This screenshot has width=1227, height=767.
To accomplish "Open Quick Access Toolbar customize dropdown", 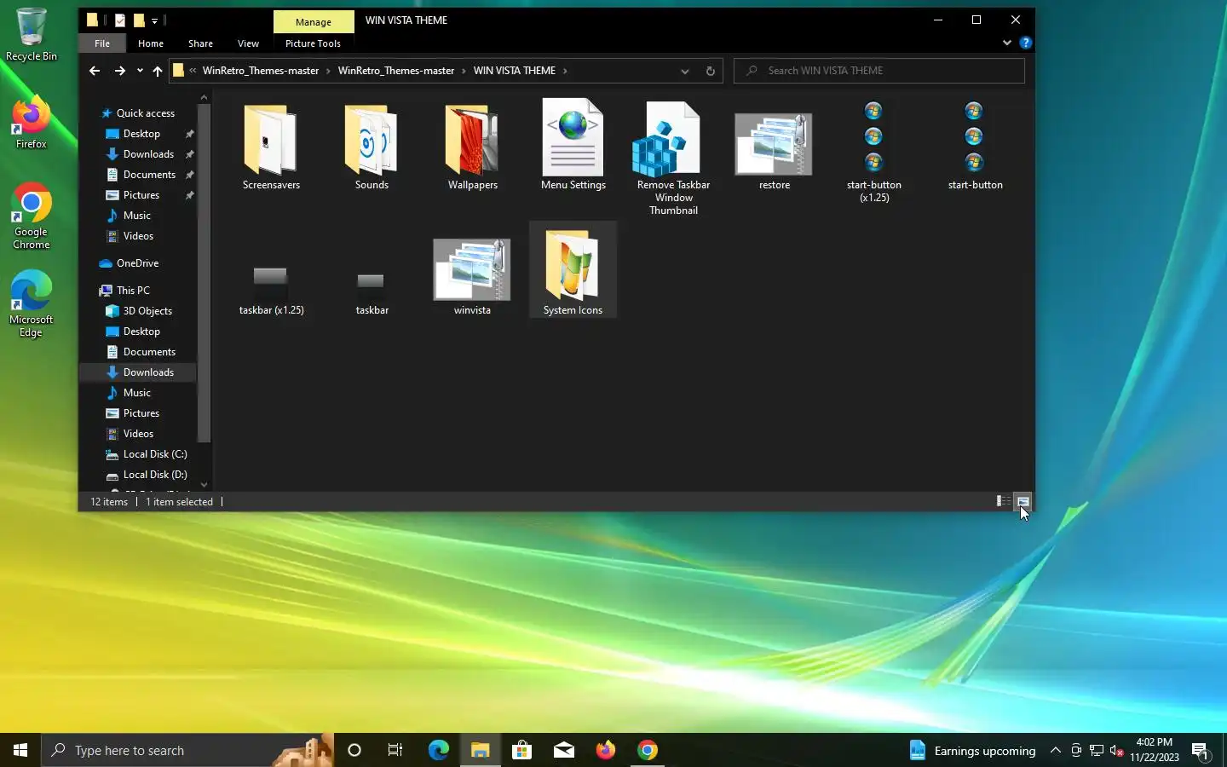I will click(154, 20).
